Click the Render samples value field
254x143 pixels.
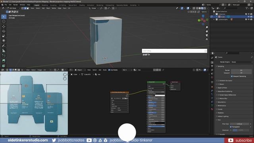[241, 70]
